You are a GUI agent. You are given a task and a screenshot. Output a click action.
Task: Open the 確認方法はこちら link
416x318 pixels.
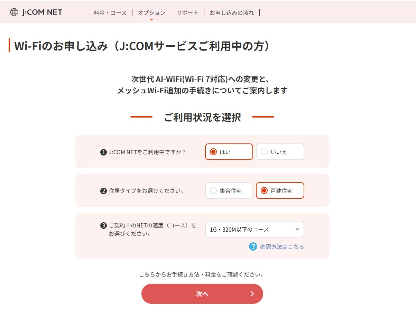282,247
